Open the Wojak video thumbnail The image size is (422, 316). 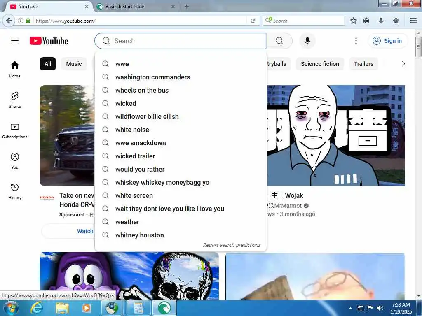336,135
